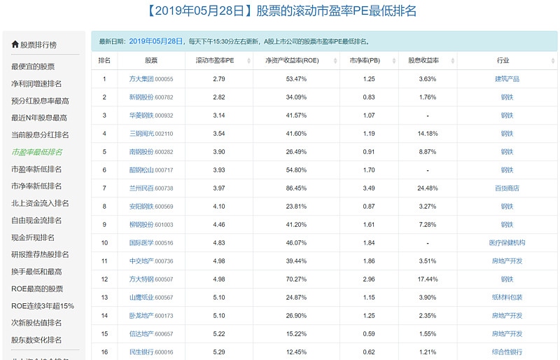Open 最便宜的股票 ranking
This screenshot has width=560, height=360.
[33, 67]
